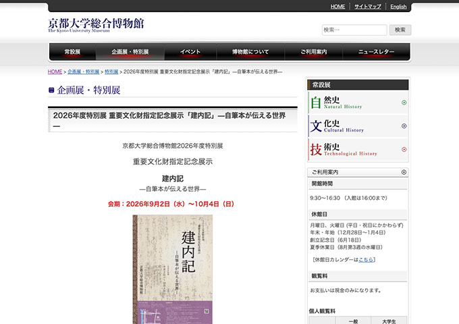Screen dimensions: 459x324
Task: Open the 常設展 navigation tab
Action: 72,52
